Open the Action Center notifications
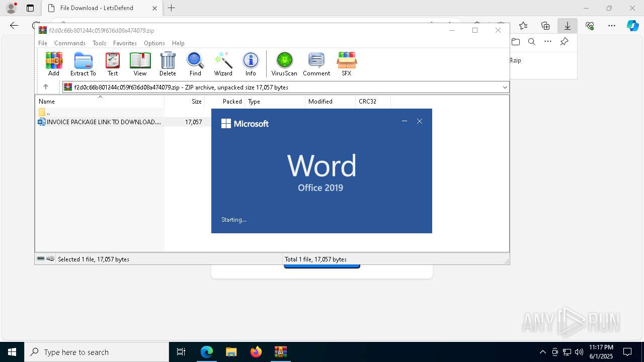This screenshot has height=362, width=644. click(x=627, y=352)
